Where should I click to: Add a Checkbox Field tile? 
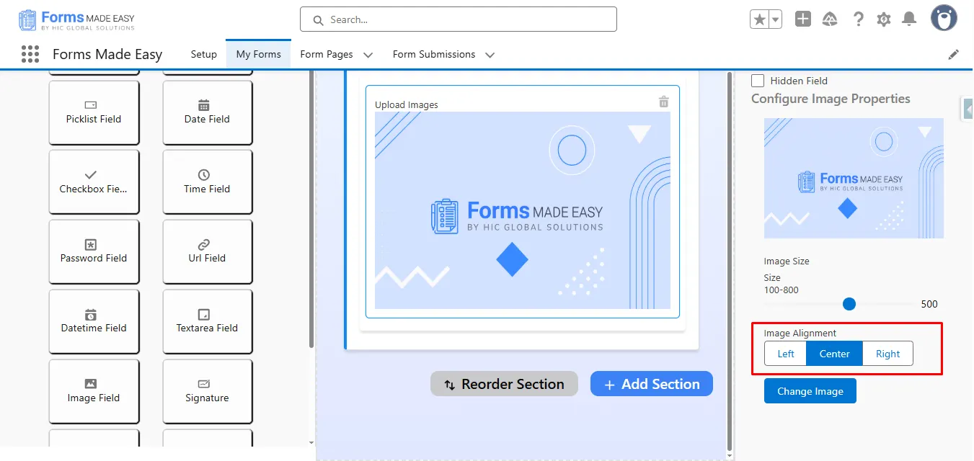pos(94,182)
